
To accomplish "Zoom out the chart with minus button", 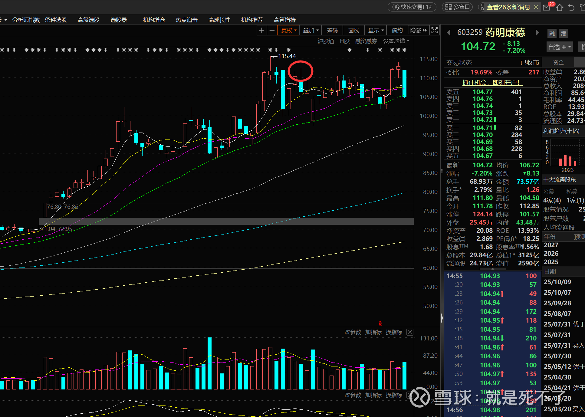I will (x=272, y=30).
